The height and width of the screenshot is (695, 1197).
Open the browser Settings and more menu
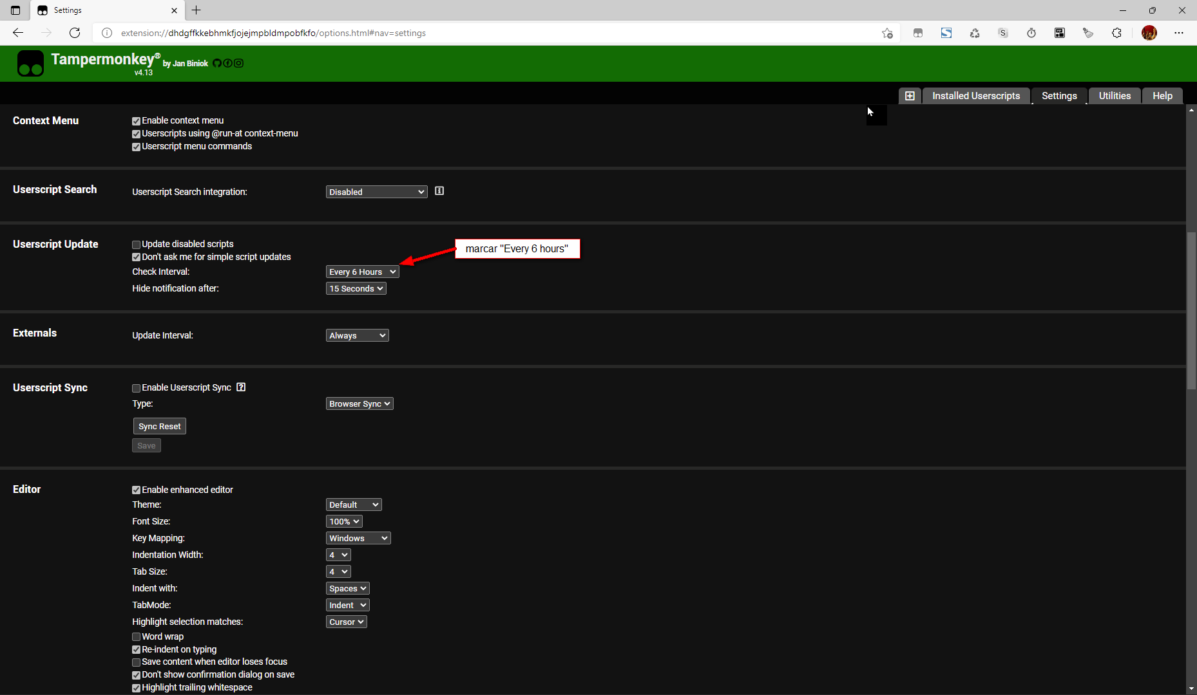(1179, 33)
